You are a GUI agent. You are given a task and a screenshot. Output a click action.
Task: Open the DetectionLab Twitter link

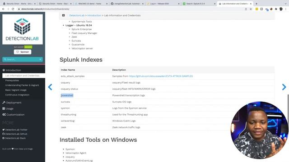pyautogui.click(x=15, y=130)
